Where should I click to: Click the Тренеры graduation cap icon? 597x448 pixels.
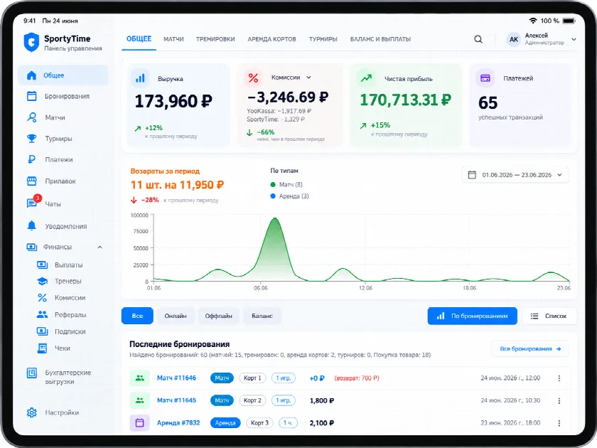42,281
